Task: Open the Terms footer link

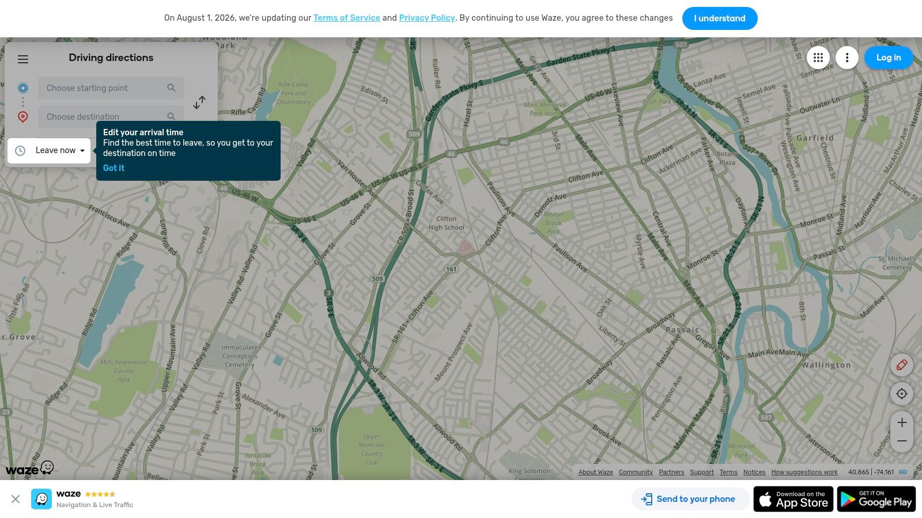Action: [728, 472]
